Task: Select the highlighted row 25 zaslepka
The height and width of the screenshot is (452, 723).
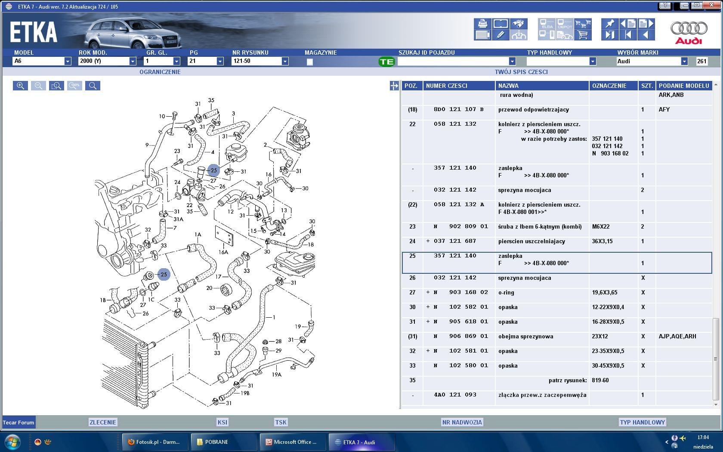Action: pos(557,263)
